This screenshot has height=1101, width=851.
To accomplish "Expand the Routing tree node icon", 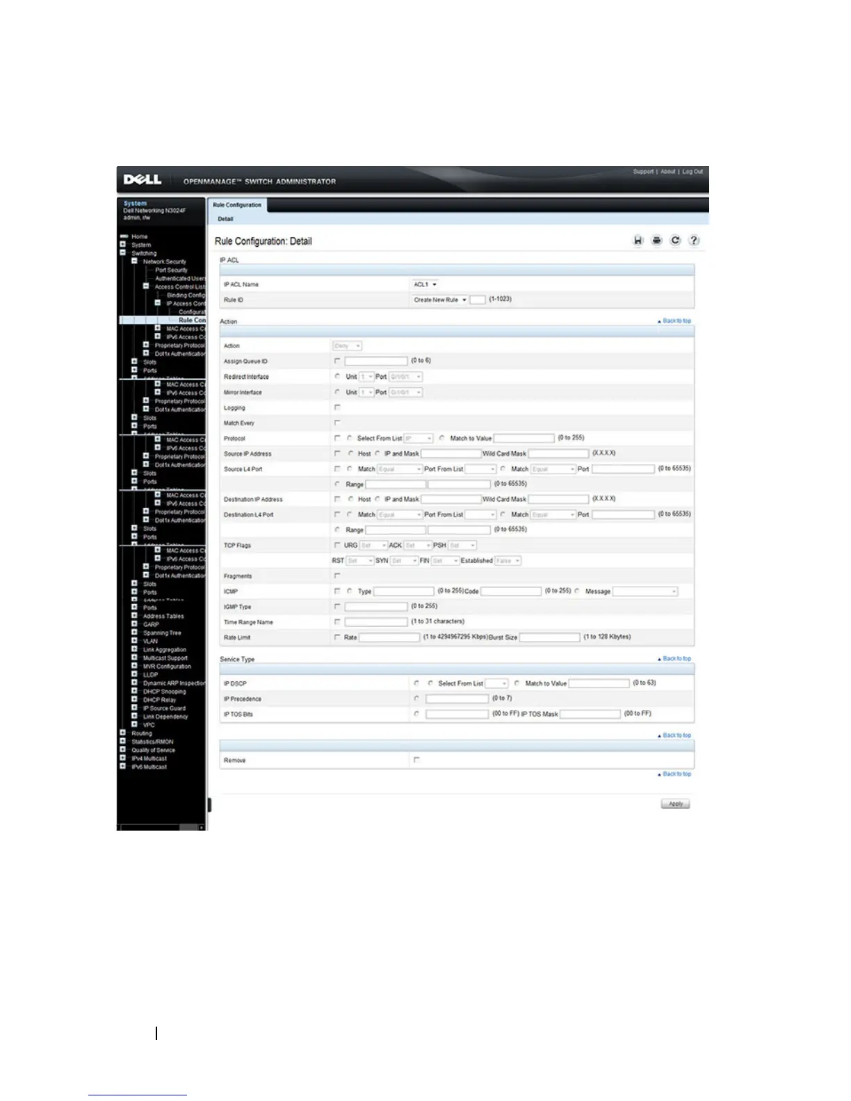I will (x=123, y=733).
